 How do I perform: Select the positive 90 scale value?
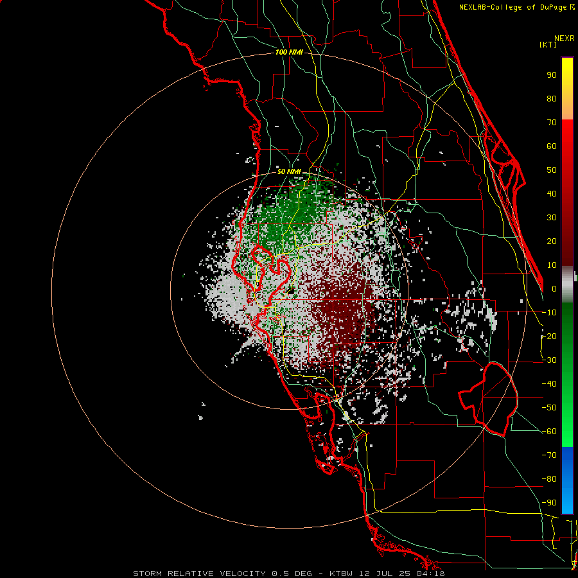click(552, 75)
